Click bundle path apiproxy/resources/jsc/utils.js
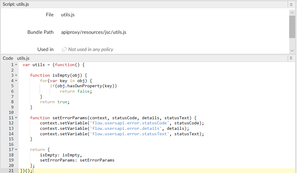Screen dimensions: 297x173 point(93,32)
